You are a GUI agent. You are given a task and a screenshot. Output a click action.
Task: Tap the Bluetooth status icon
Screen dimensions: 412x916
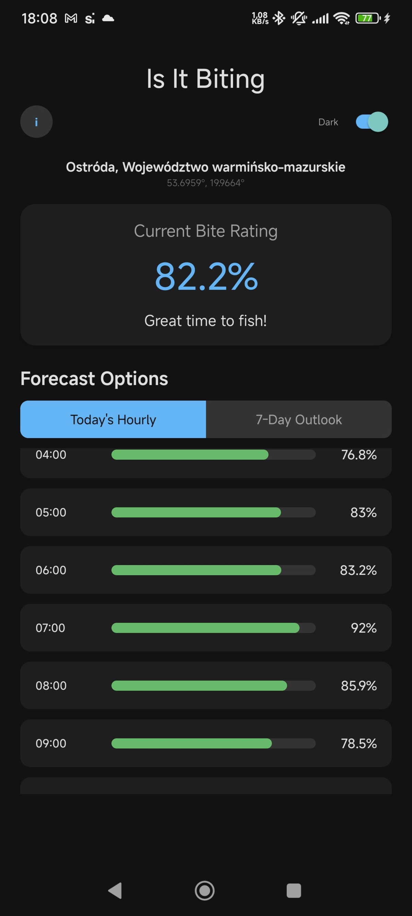click(279, 18)
